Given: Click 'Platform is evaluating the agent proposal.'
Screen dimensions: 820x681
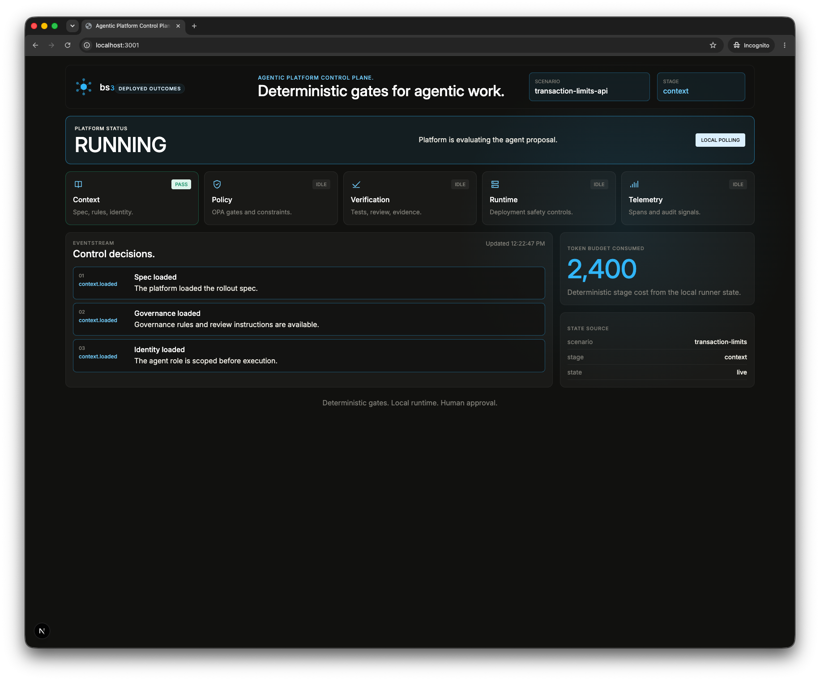Looking at the screenshot, I should 488,140.
